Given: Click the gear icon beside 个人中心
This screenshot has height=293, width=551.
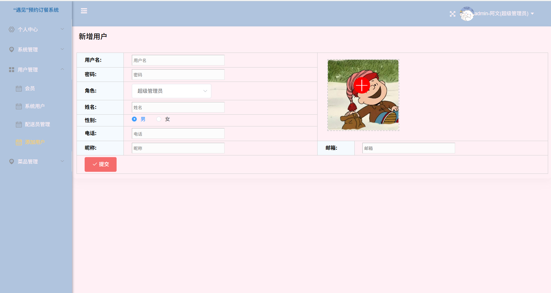Looking at the screenshot, I should click(x=12, y=29).
